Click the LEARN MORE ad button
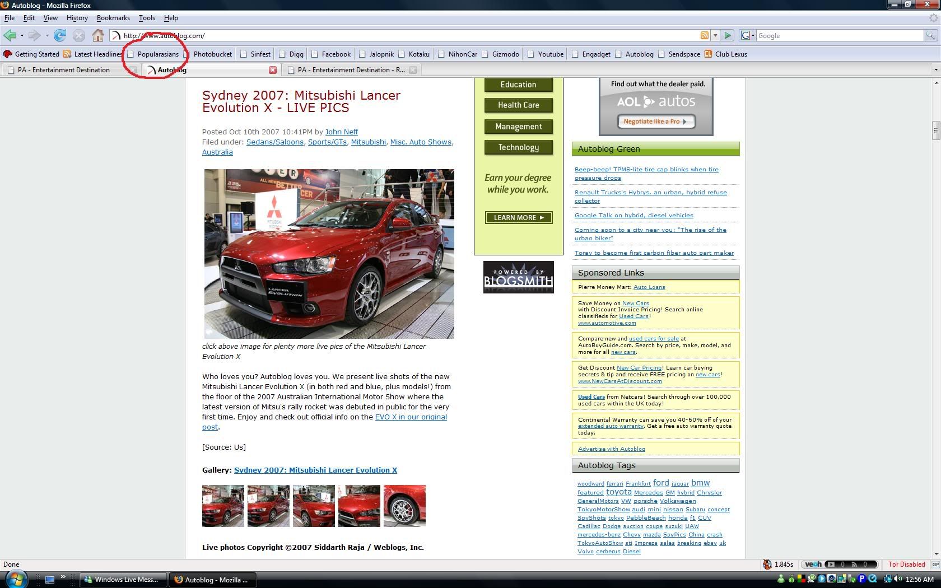This screenshot has height=588, width=941. [519, 217]
